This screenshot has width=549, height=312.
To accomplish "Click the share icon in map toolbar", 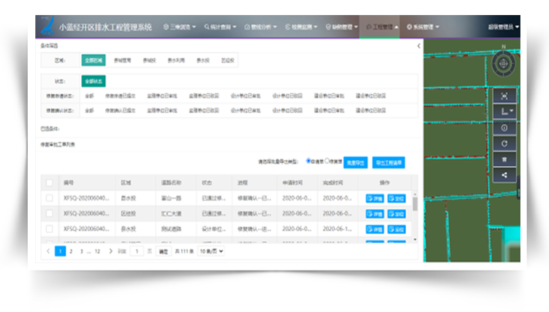I will click(x=504, y=174).
